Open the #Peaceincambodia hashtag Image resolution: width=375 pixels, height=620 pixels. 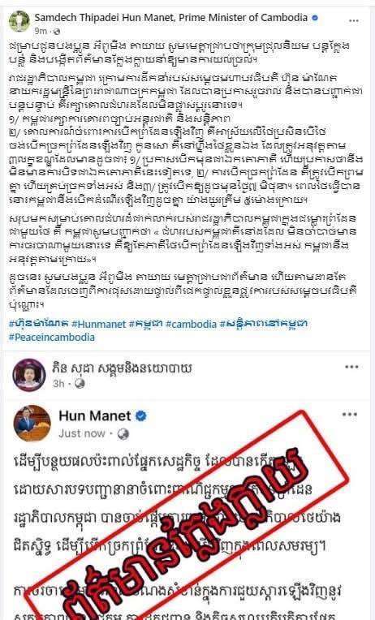(52, 338)
